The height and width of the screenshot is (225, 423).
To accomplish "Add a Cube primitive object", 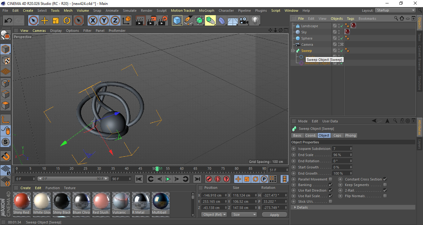I will point(177,21).
